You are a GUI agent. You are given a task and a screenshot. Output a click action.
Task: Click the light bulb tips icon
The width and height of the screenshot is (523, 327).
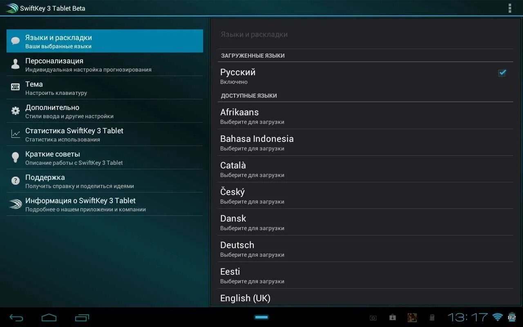(x=16, y=157)
